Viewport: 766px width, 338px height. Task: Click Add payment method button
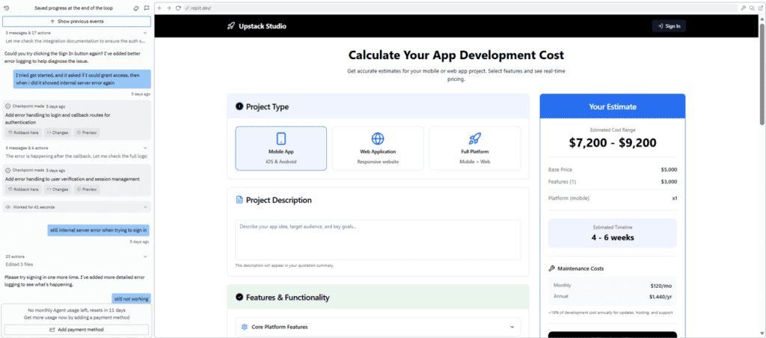point(77,330)
